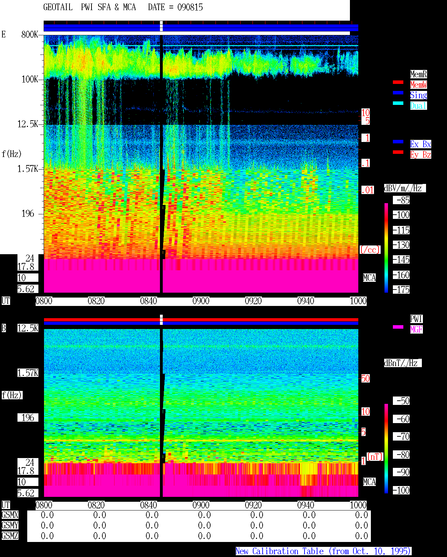The image size is (447, 557).
Task: Pick the red swatch beside Ey Bz
Action: pos(398,152)
